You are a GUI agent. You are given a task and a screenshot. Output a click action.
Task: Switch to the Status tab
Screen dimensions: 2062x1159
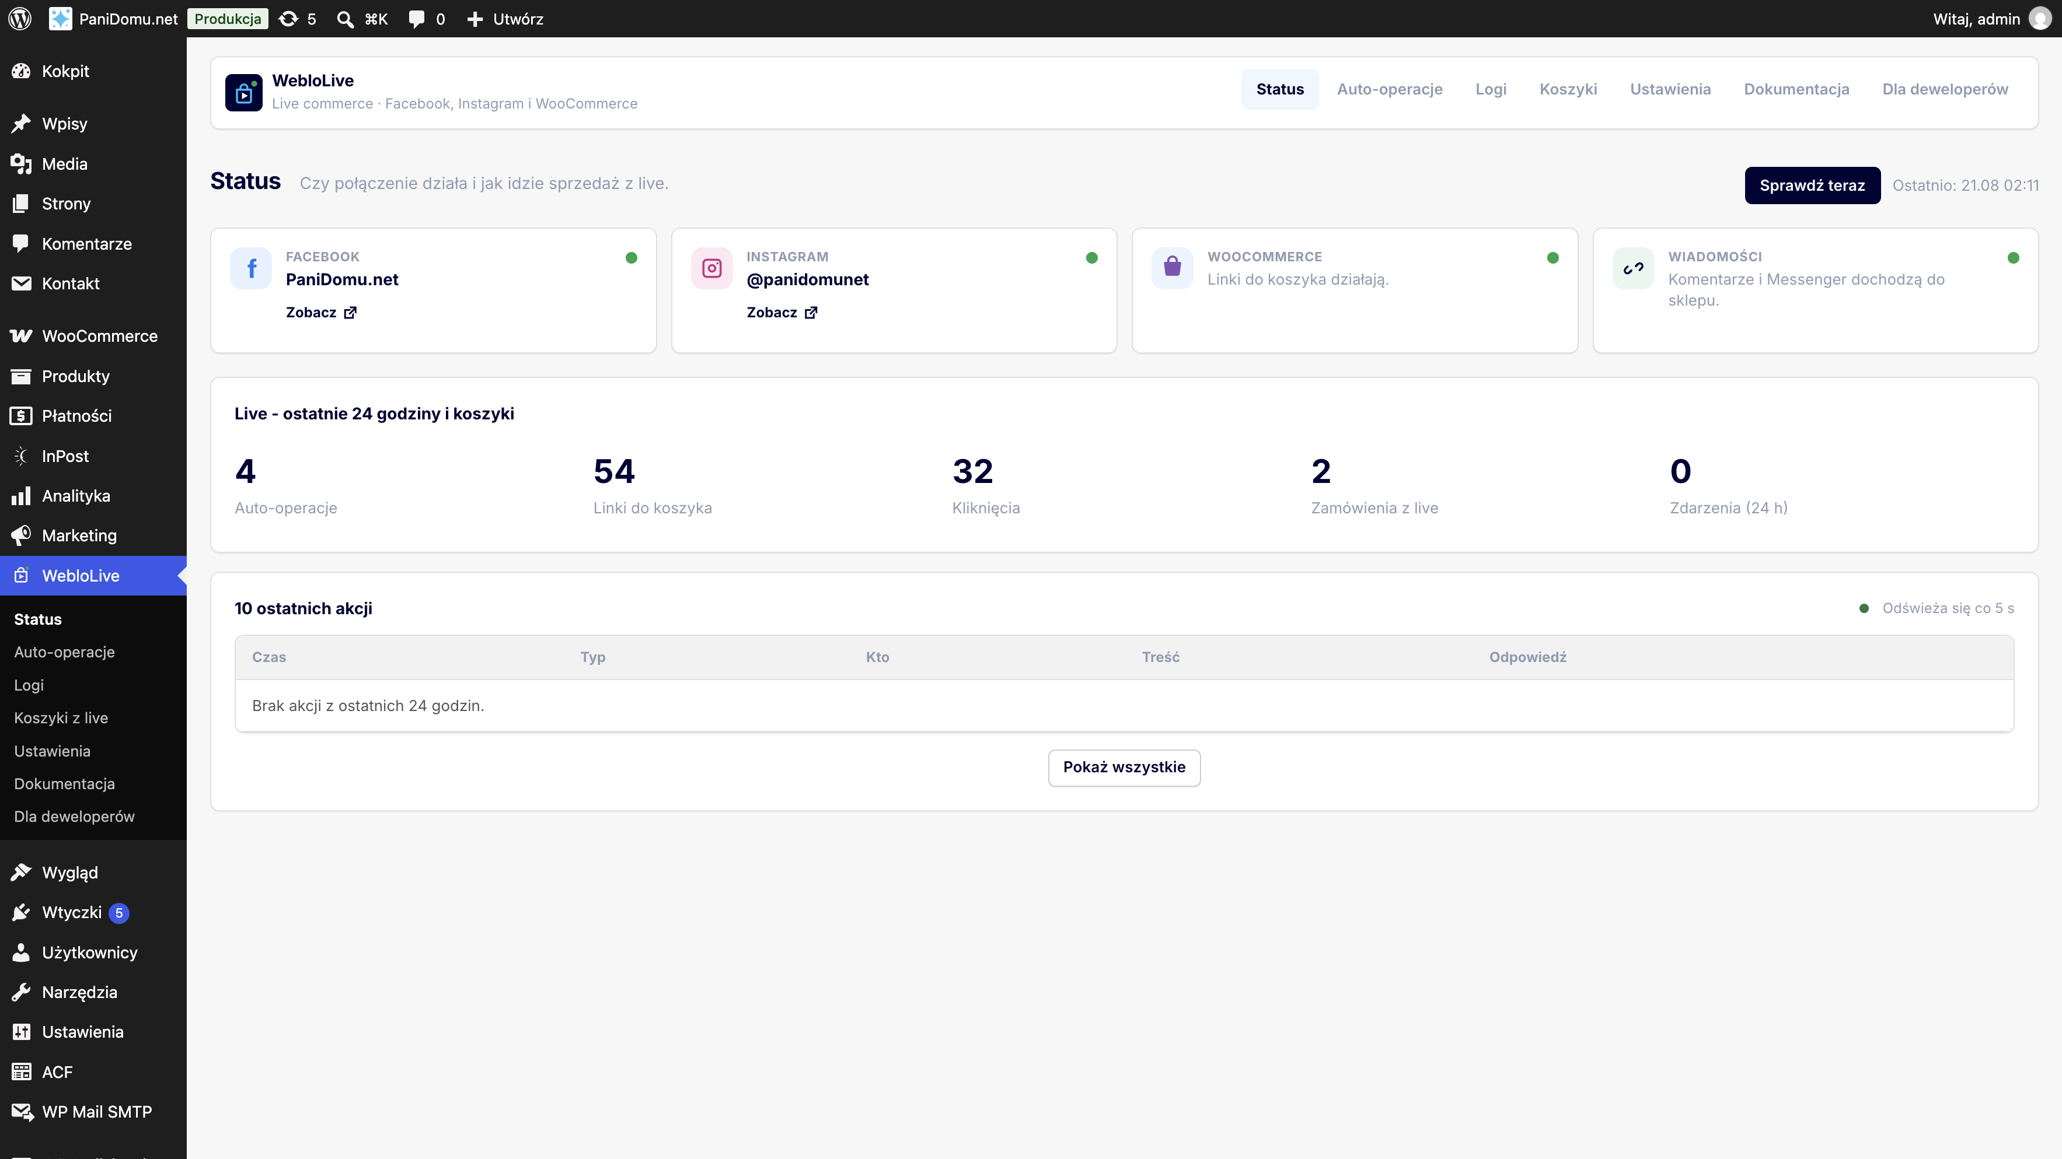point(1280,90)
